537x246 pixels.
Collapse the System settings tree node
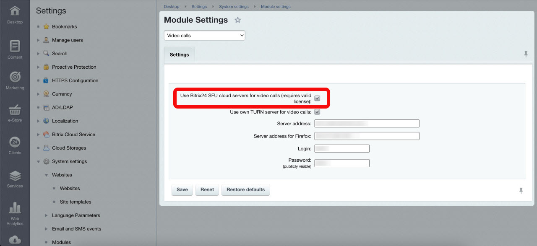pyautogui.click(x=38, y=162)
